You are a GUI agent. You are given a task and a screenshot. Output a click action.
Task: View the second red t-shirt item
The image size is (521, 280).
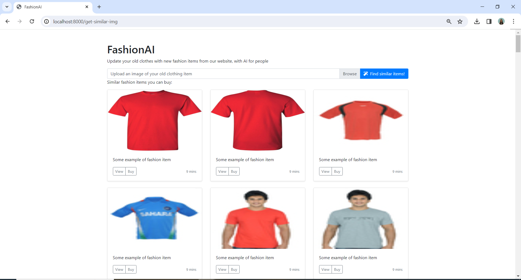[222, 171]
